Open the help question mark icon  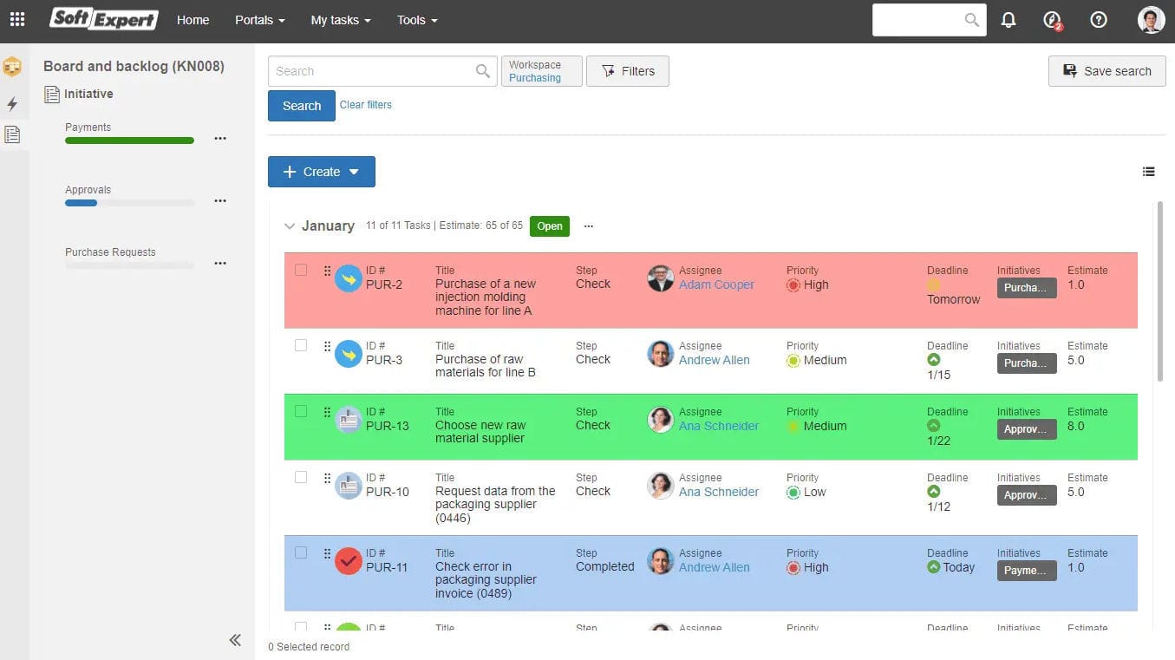tap(1098, 19)
